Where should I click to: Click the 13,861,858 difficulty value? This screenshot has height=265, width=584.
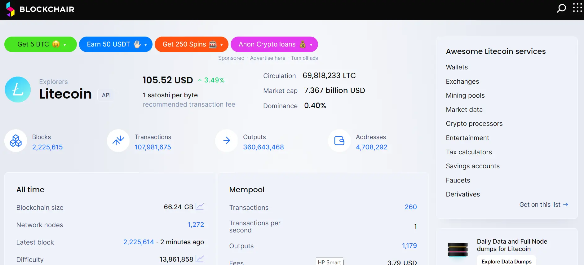(176, 259)
